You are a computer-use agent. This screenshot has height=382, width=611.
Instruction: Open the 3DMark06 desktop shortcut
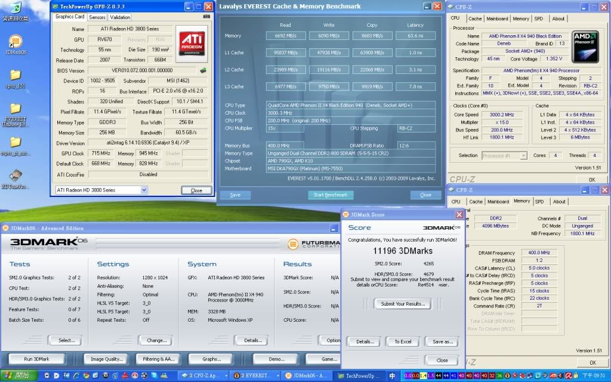pyautogui.click(x=15, y=44)
